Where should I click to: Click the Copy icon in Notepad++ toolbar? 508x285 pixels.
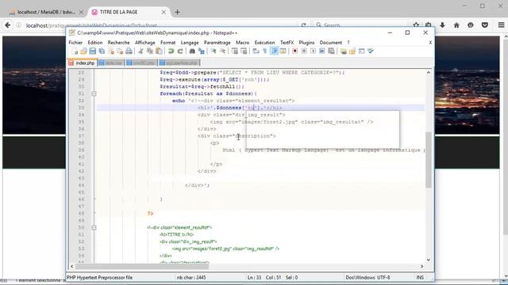coord(150,51)
